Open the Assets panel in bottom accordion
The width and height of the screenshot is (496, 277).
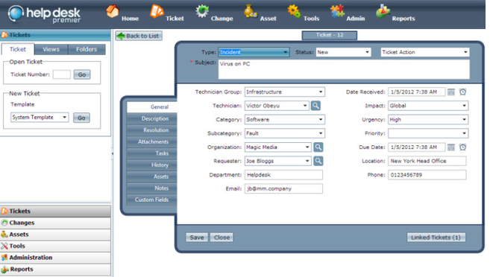[x=55, y=235]
